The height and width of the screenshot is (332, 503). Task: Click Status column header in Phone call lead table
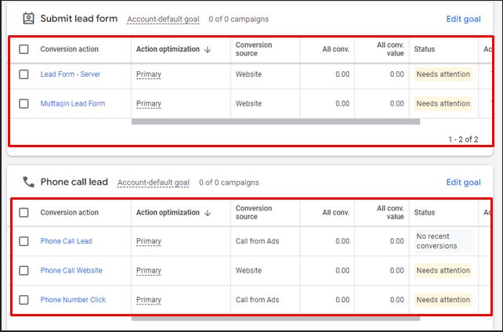[425, 212]
